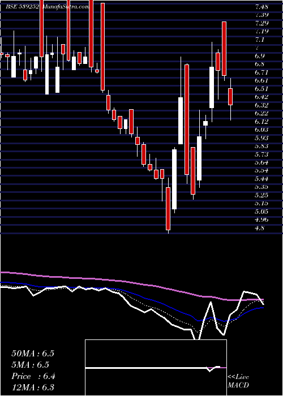Click the 5.73 price level label
This screenshot has width=283, height=396.
point(261,154)
